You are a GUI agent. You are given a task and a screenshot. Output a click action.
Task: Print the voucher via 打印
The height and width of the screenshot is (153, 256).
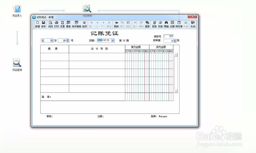coord(57,24)
